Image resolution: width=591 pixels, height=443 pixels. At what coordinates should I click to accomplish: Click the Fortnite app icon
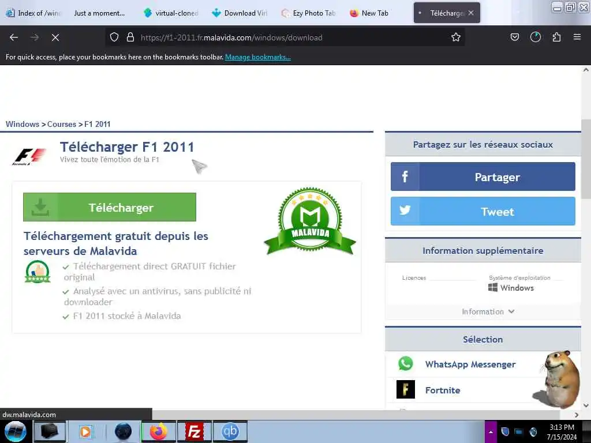coord(406,389)
